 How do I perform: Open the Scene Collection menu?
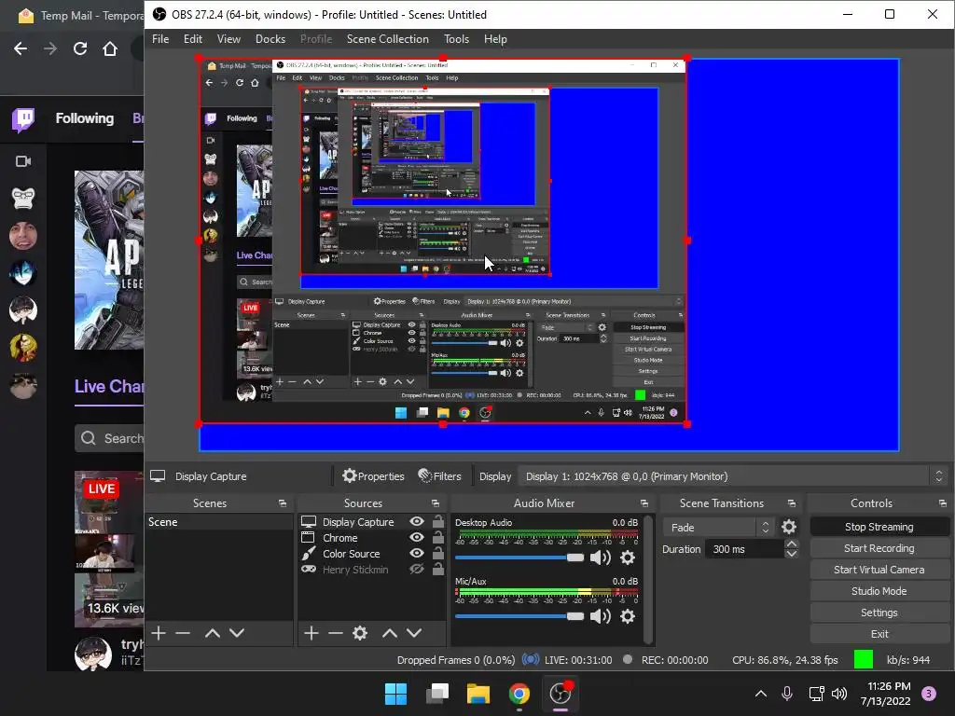387,39
